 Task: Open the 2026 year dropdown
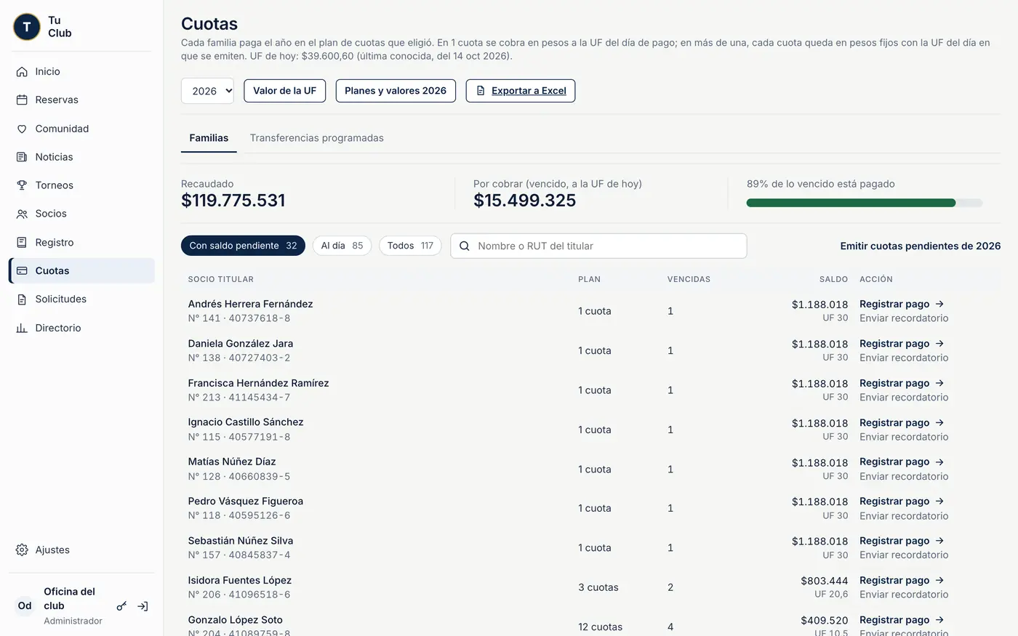pyautogui.click(x=207, y=91)
